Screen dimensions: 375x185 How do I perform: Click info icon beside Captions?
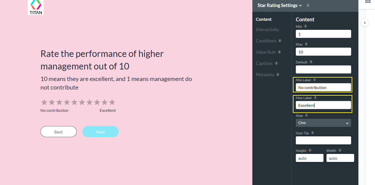pyautogui.click(x=276, y=63)
